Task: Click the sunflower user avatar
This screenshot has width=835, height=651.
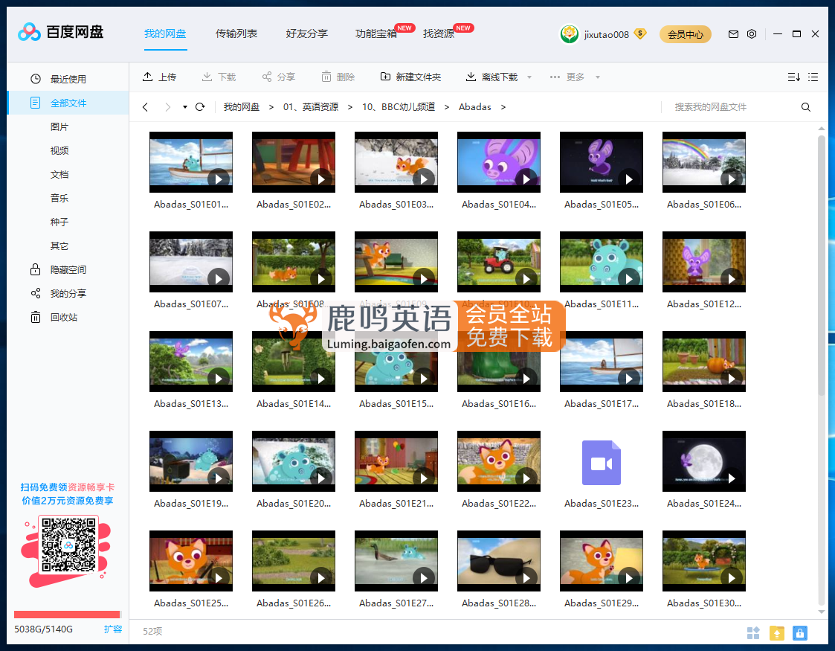Action: coord(570,34)
